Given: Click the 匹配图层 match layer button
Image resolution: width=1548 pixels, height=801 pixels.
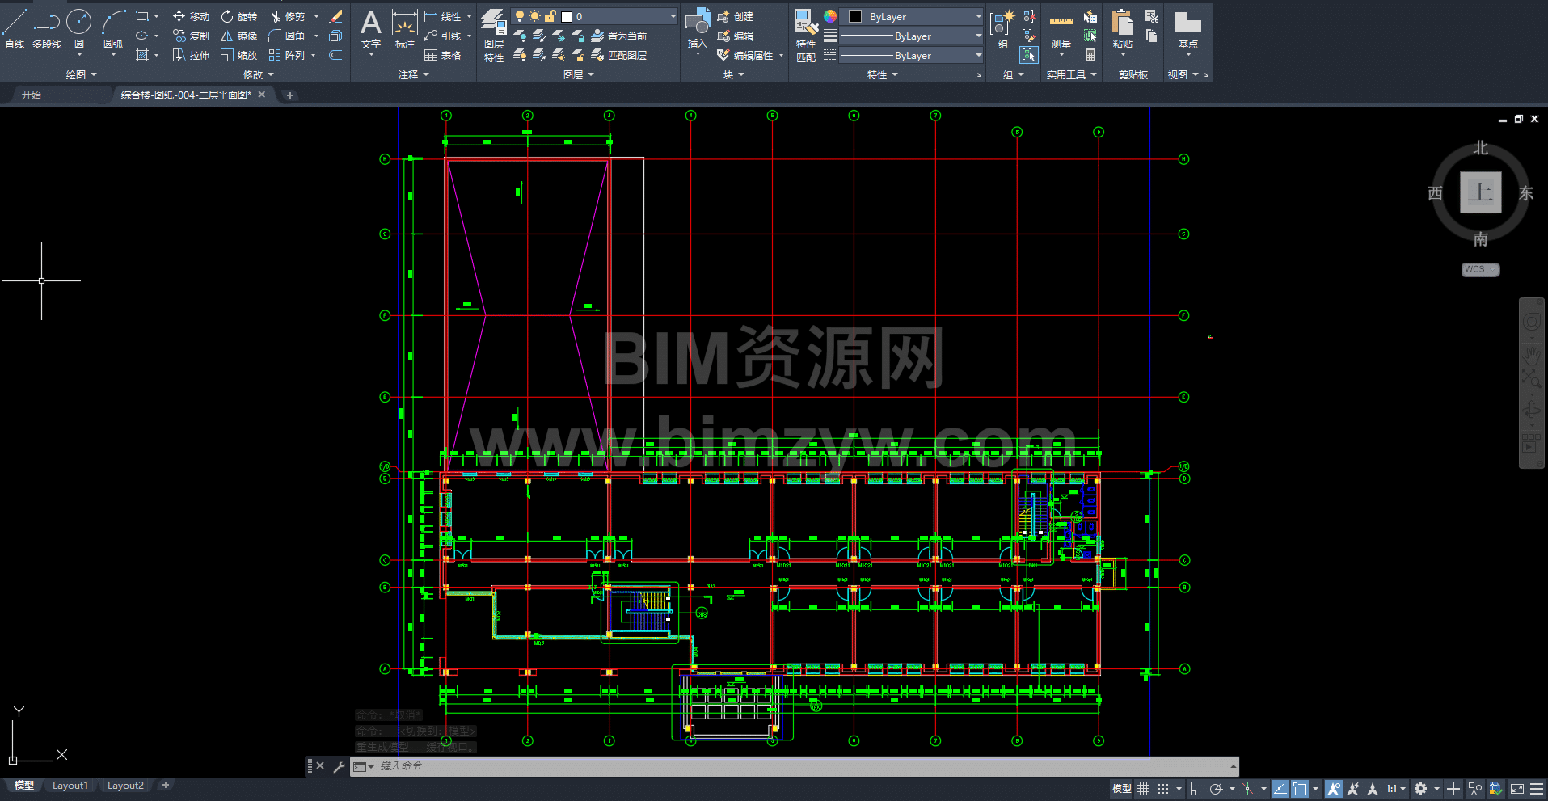Looking at the screenshot, I should click(x=619, y=56).
